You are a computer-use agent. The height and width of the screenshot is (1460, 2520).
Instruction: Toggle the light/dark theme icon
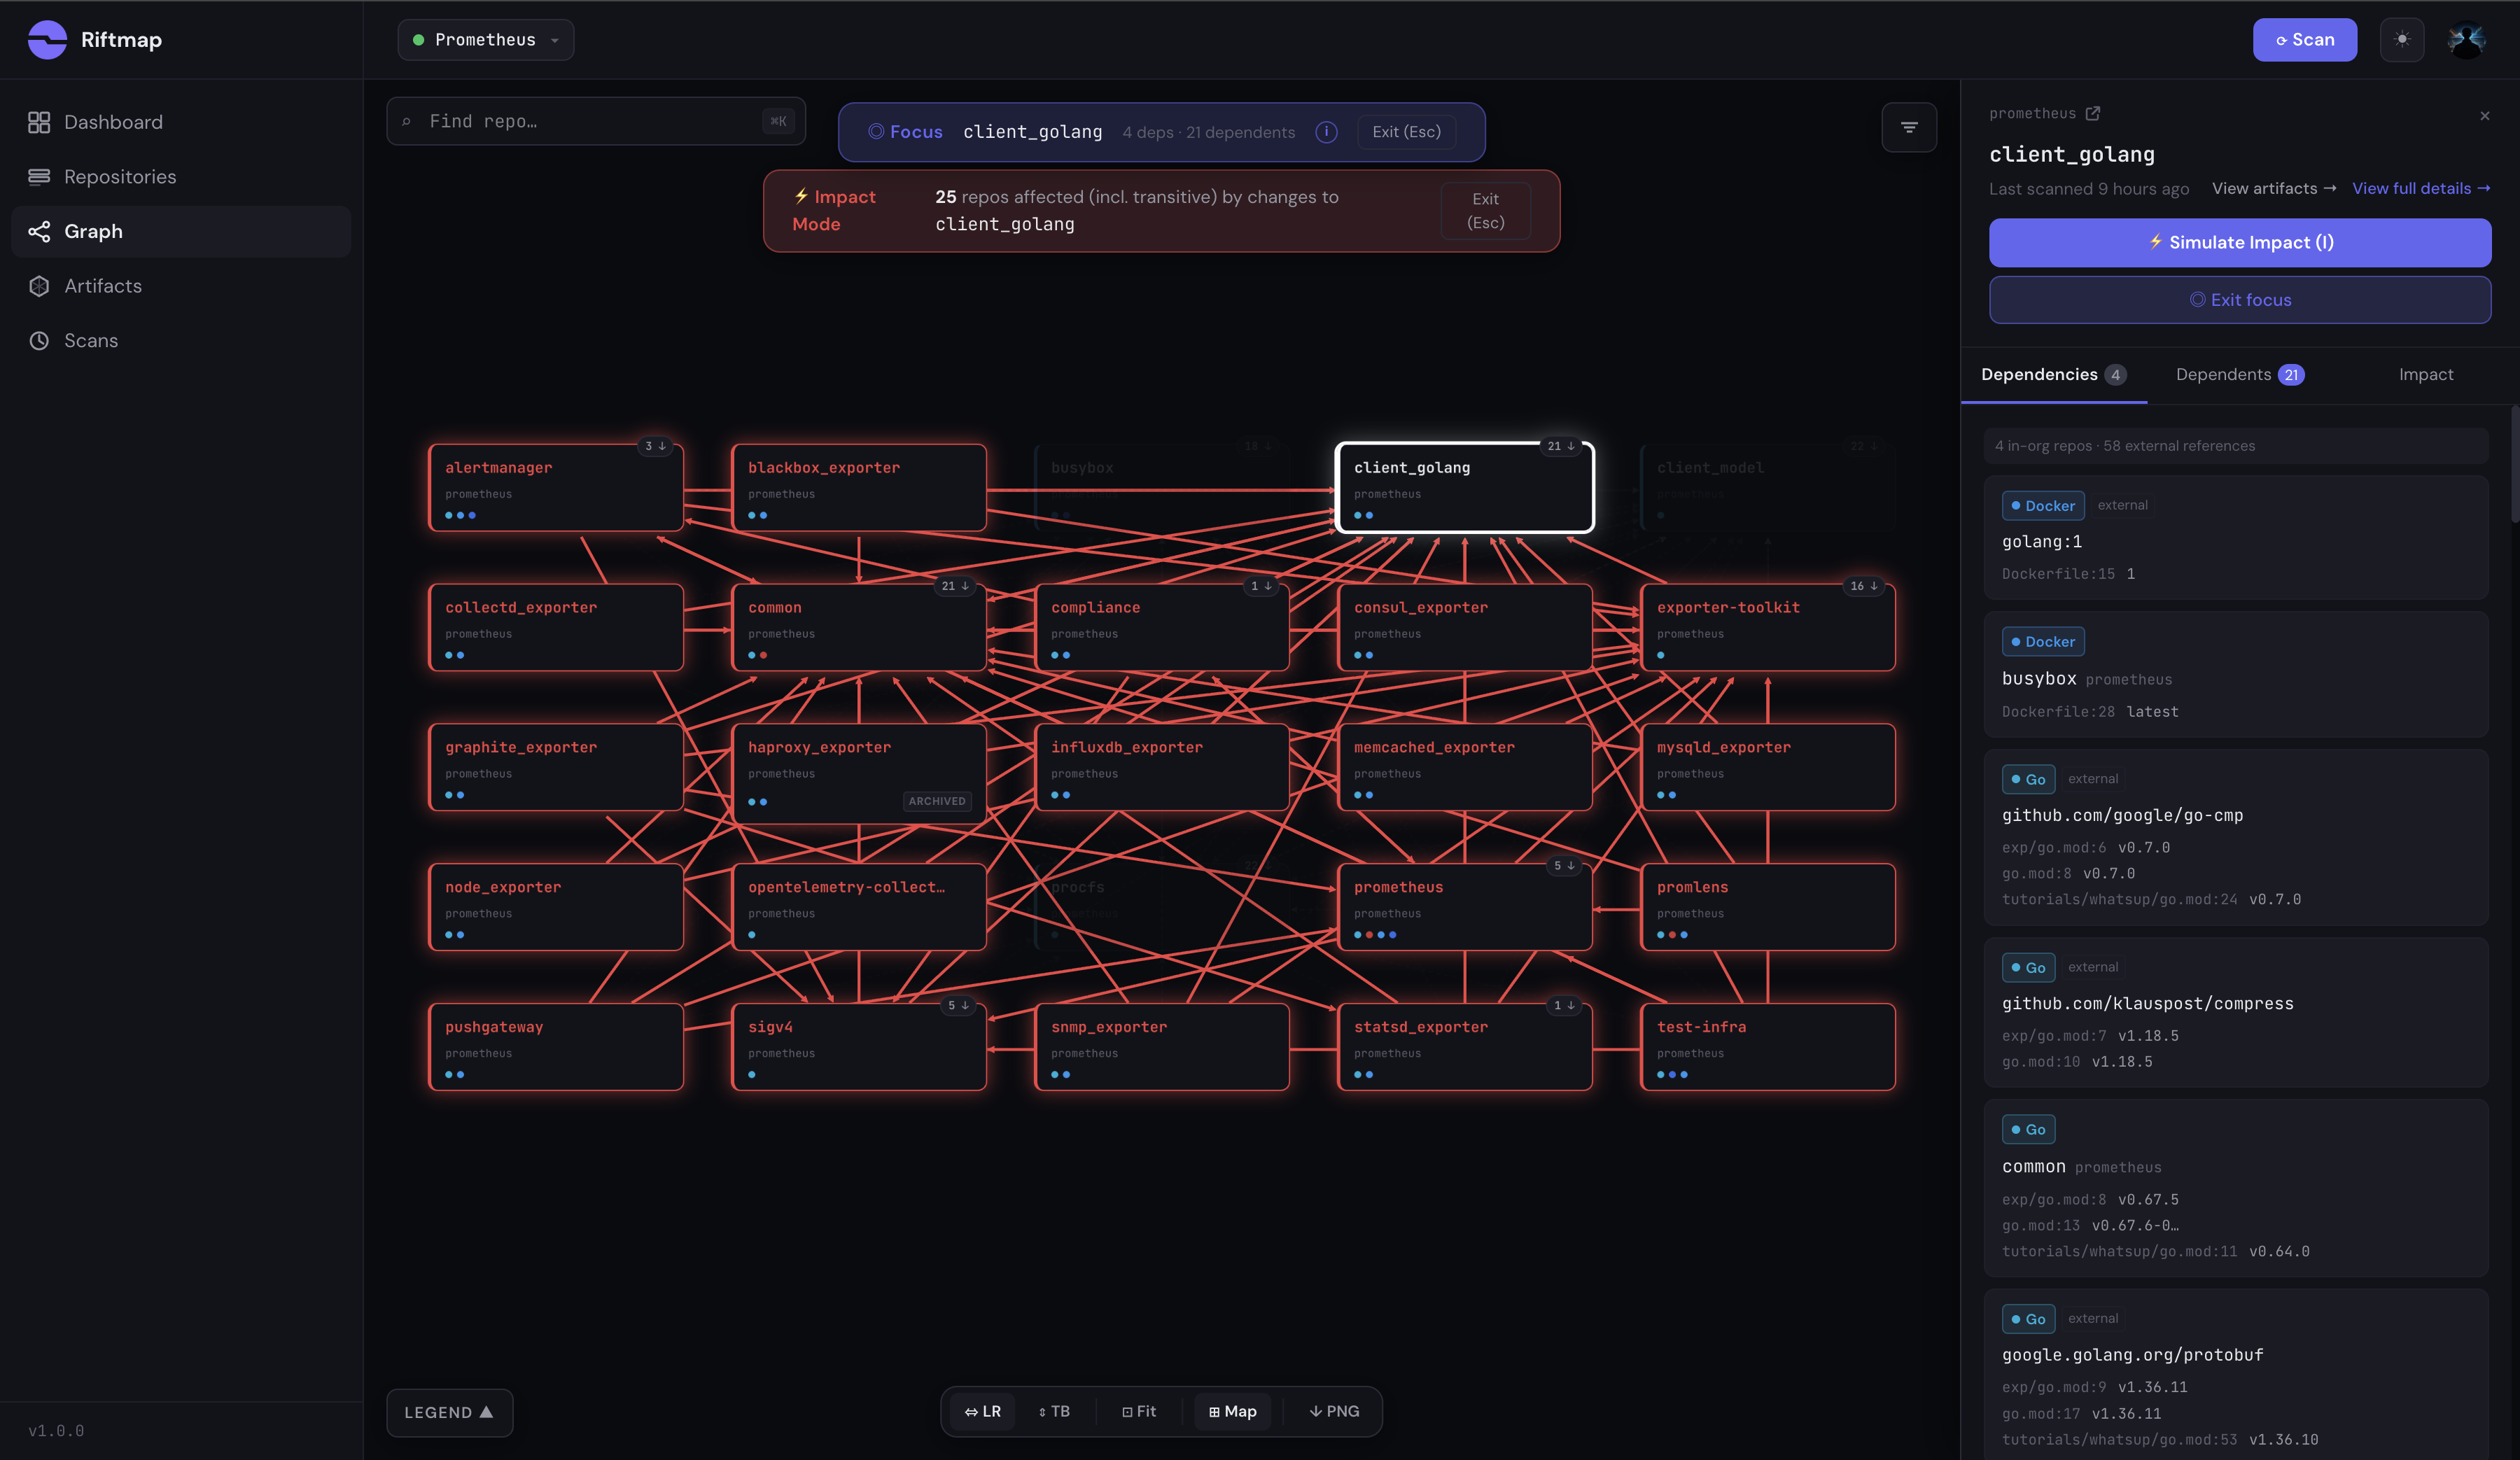[2402, 40]
